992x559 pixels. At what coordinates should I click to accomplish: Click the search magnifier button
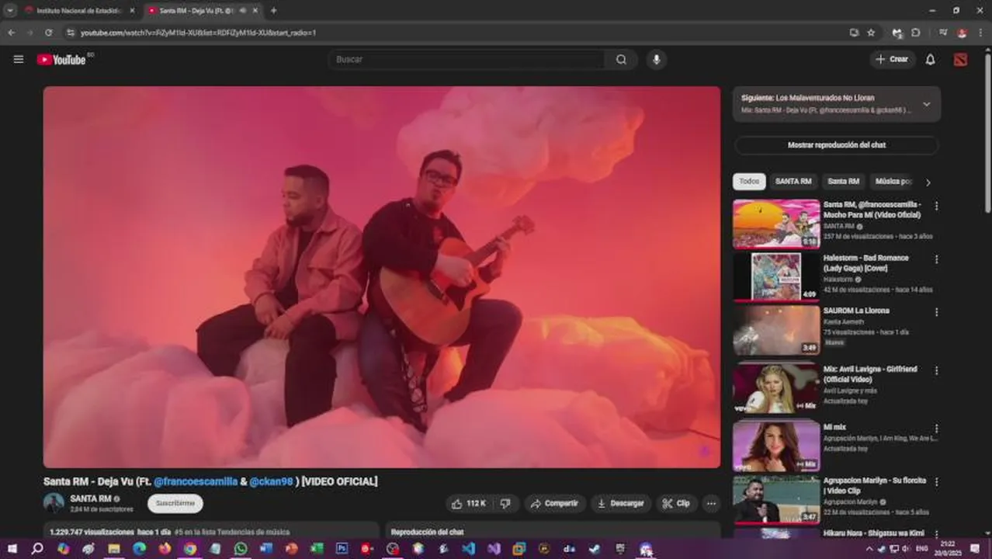[621, 60]
